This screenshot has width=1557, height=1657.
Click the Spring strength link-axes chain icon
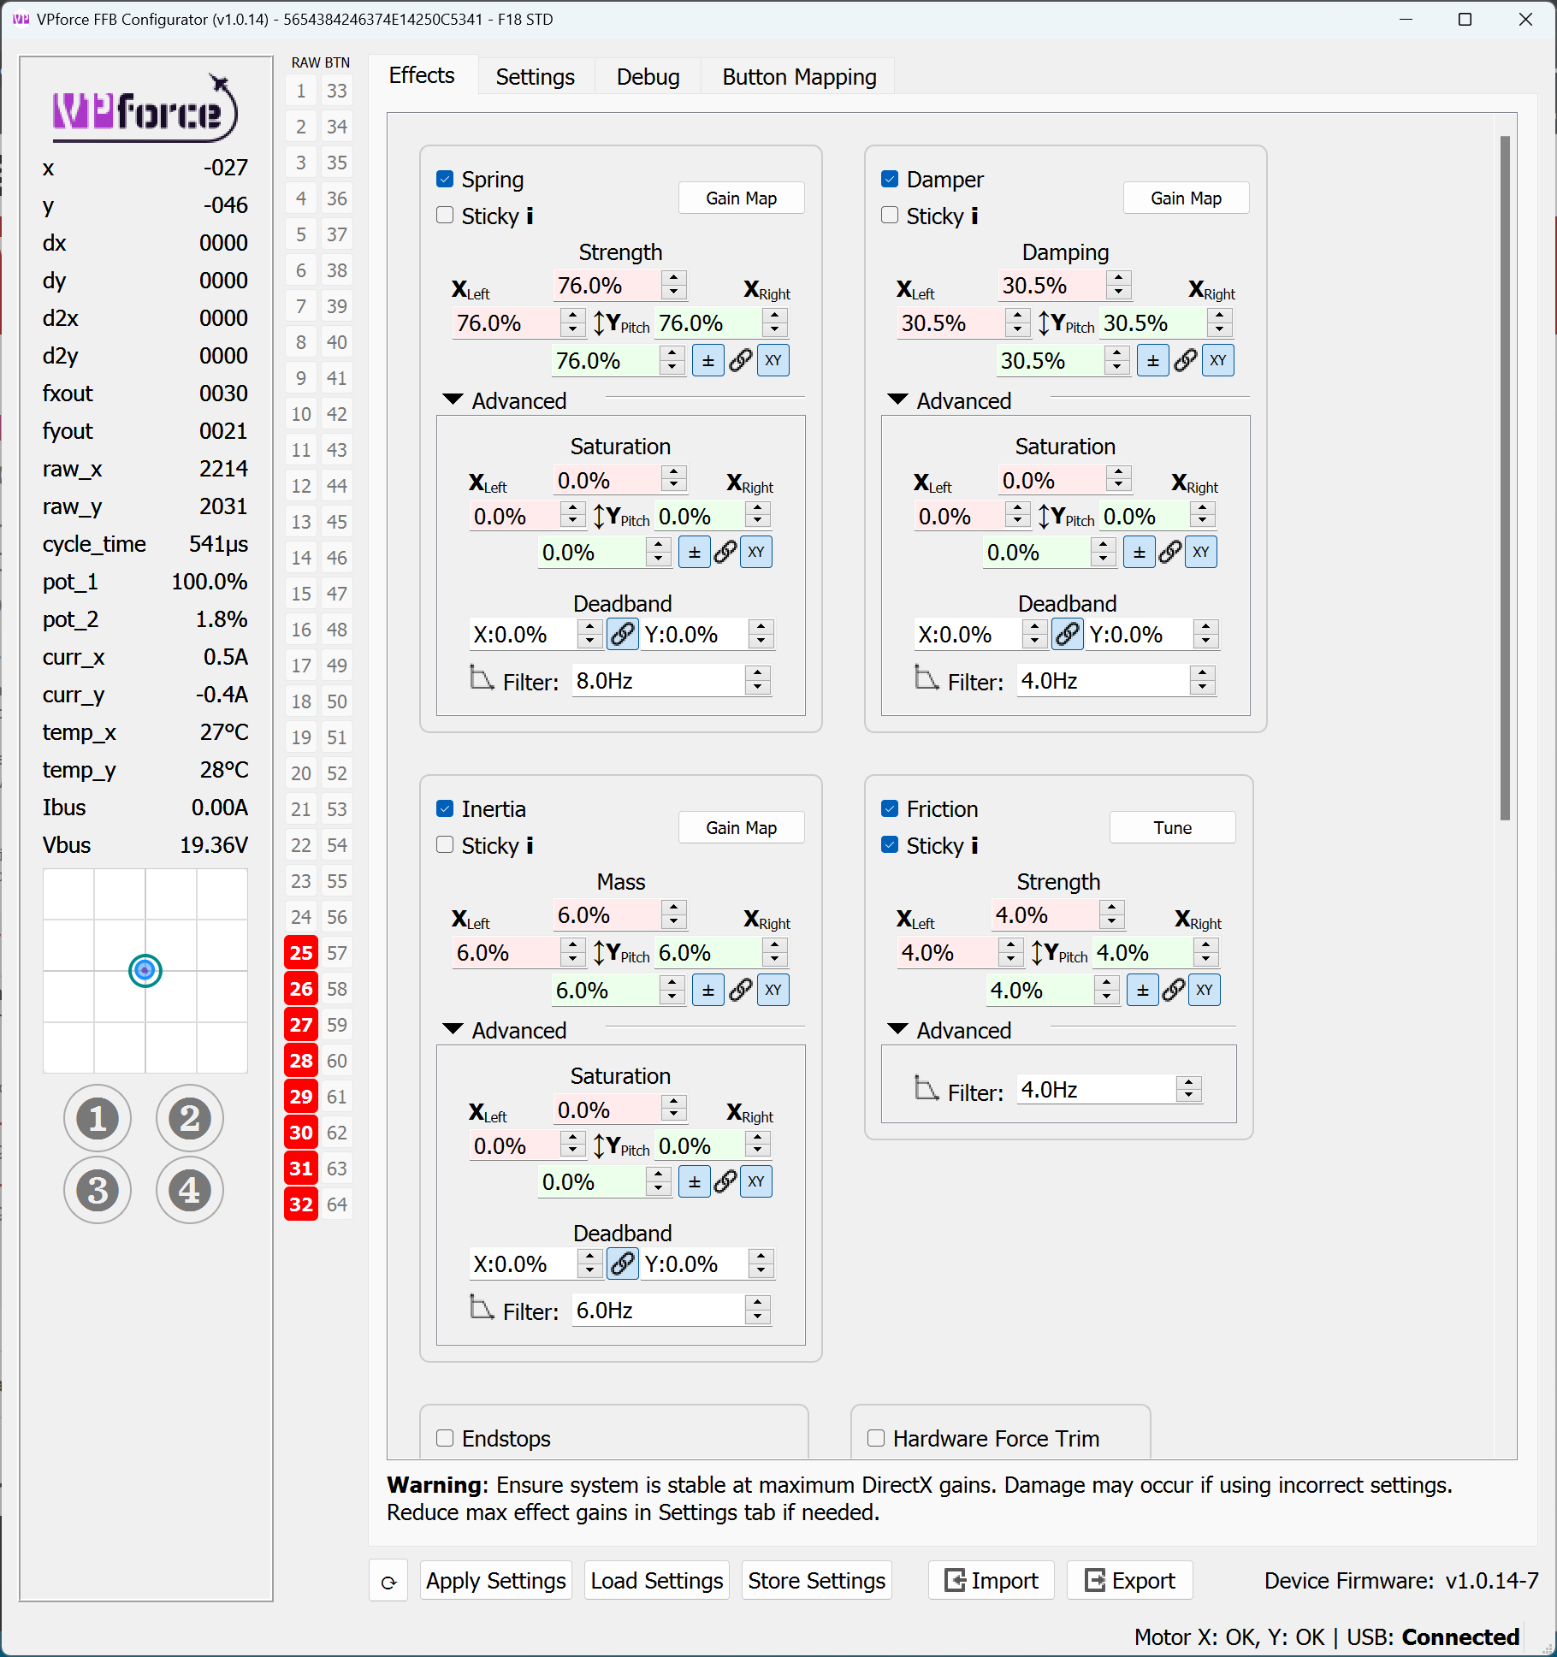pos(741,361)
